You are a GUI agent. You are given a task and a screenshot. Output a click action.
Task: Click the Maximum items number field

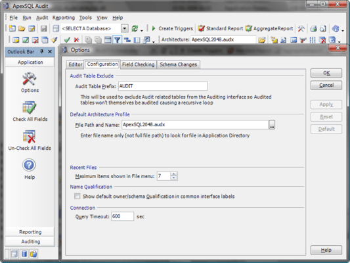tap(164, 176)
